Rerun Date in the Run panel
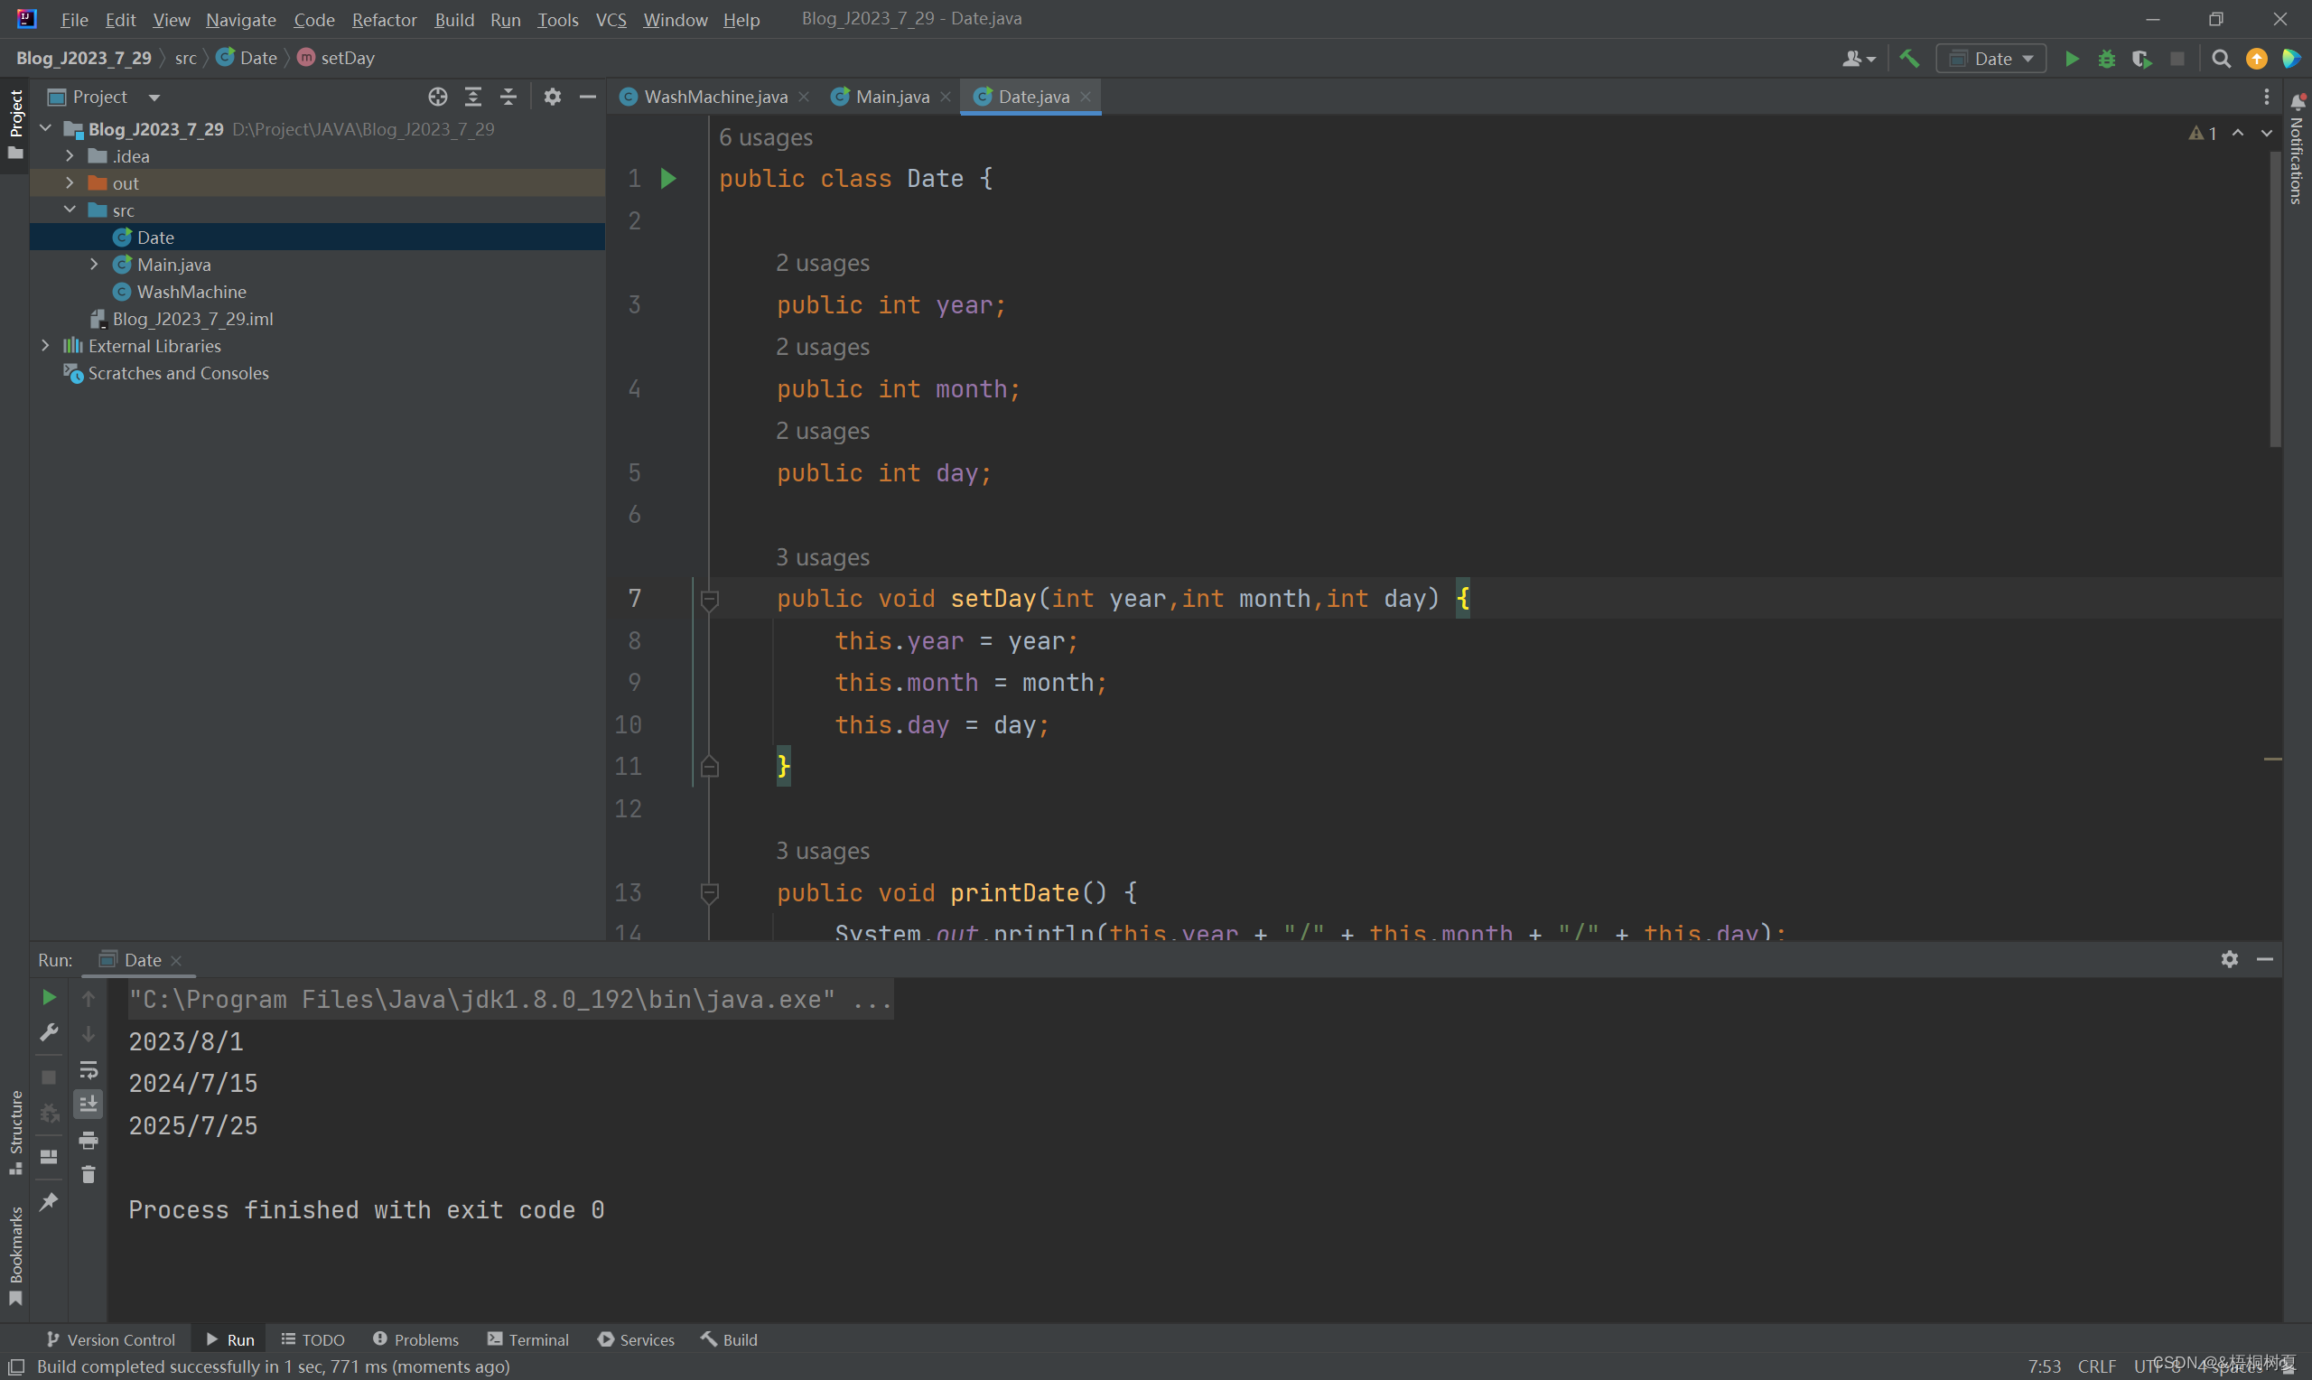 [50, 998]
